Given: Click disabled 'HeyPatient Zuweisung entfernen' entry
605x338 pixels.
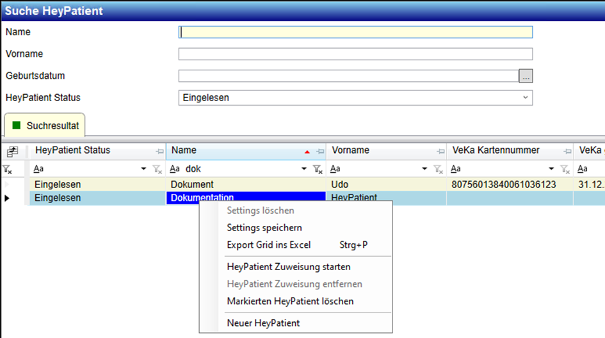Looking at the screenshot, I should point(294,284).
